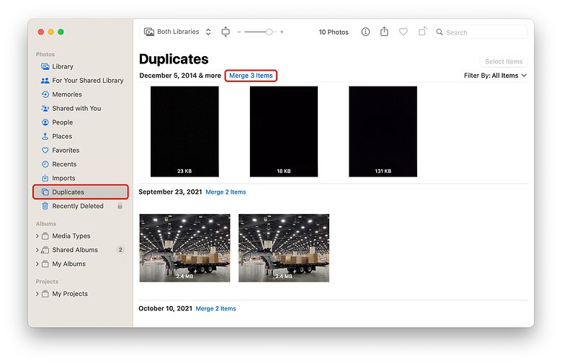
Task: Open the Both Libraries dropdown
Action: [x=177, y=32]
